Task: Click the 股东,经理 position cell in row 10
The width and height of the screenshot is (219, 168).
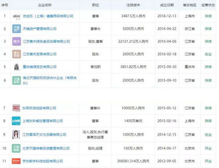Action: click(x=95, y=148)
